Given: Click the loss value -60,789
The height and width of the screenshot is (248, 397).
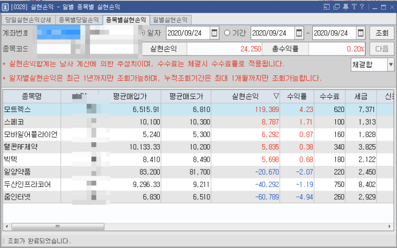Looking at the screenshot, I should pos(267,197).
